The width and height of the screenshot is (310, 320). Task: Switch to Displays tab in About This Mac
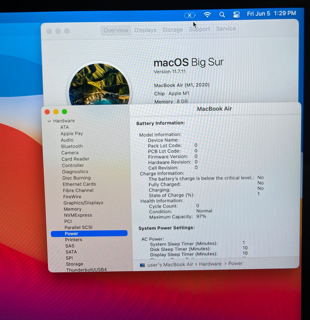click(145, 30)
